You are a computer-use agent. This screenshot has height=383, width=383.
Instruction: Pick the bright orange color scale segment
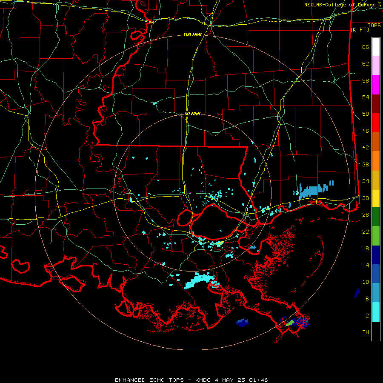click(376, 161)
